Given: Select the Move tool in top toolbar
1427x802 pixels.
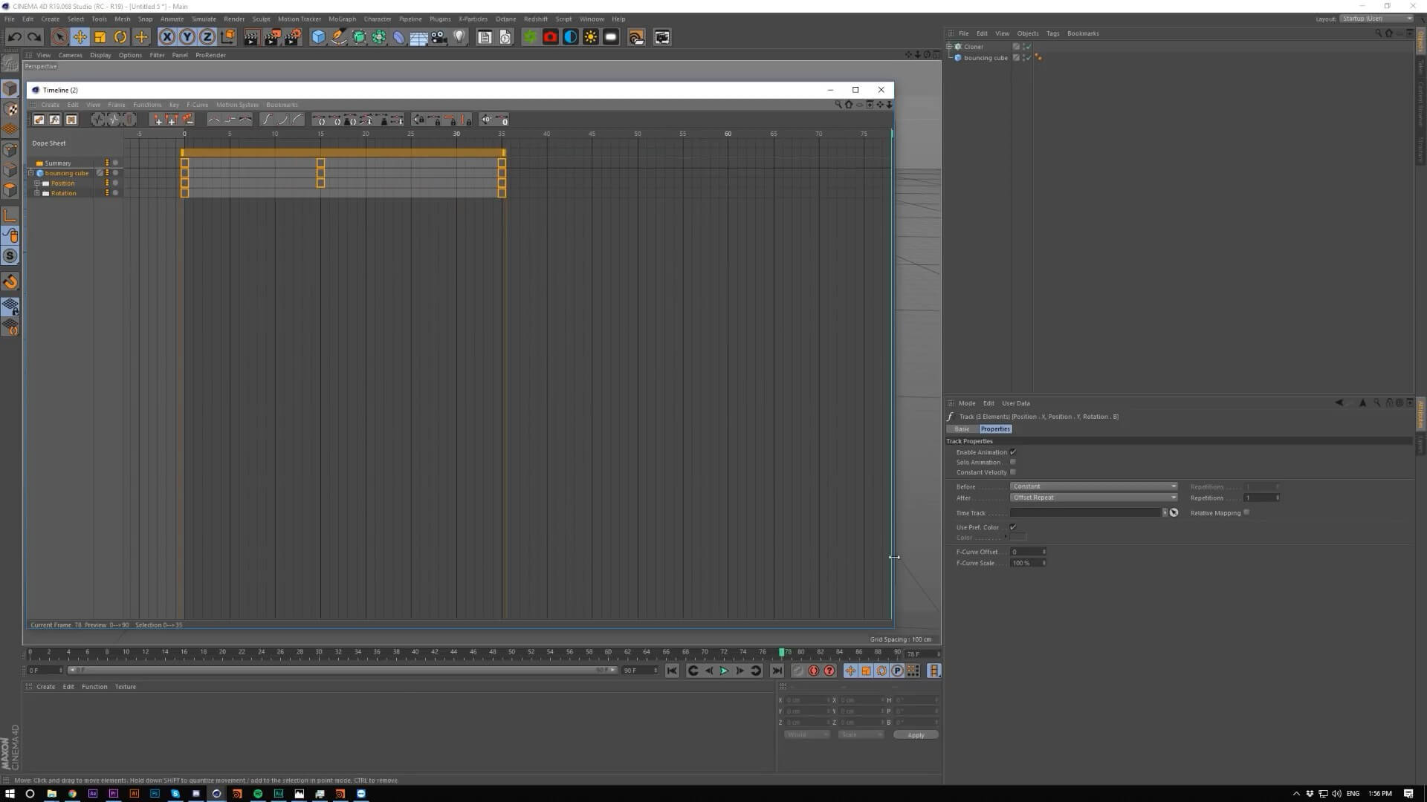Looking at the screenshot, I should [x=80, y=37].
